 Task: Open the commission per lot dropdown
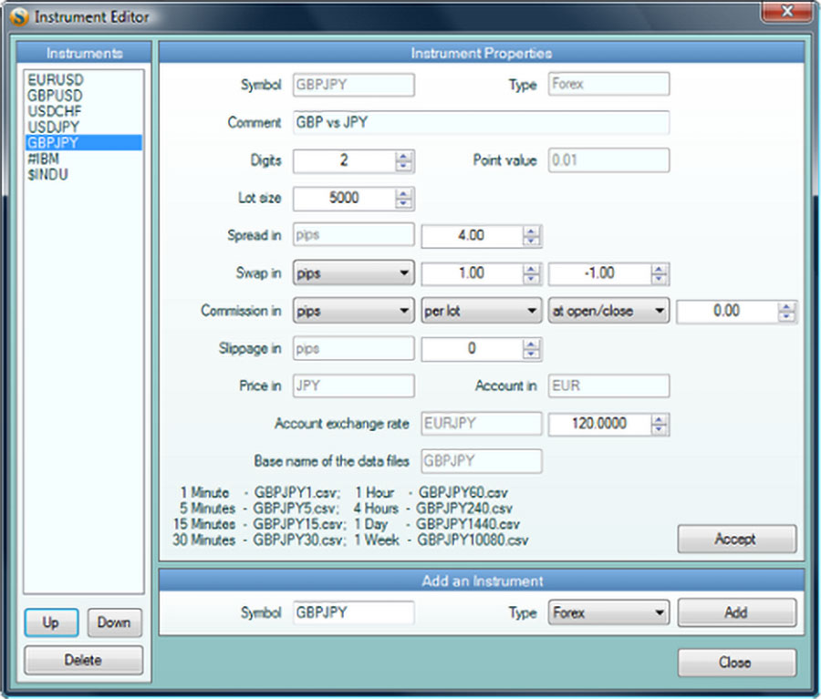[481, 311]
